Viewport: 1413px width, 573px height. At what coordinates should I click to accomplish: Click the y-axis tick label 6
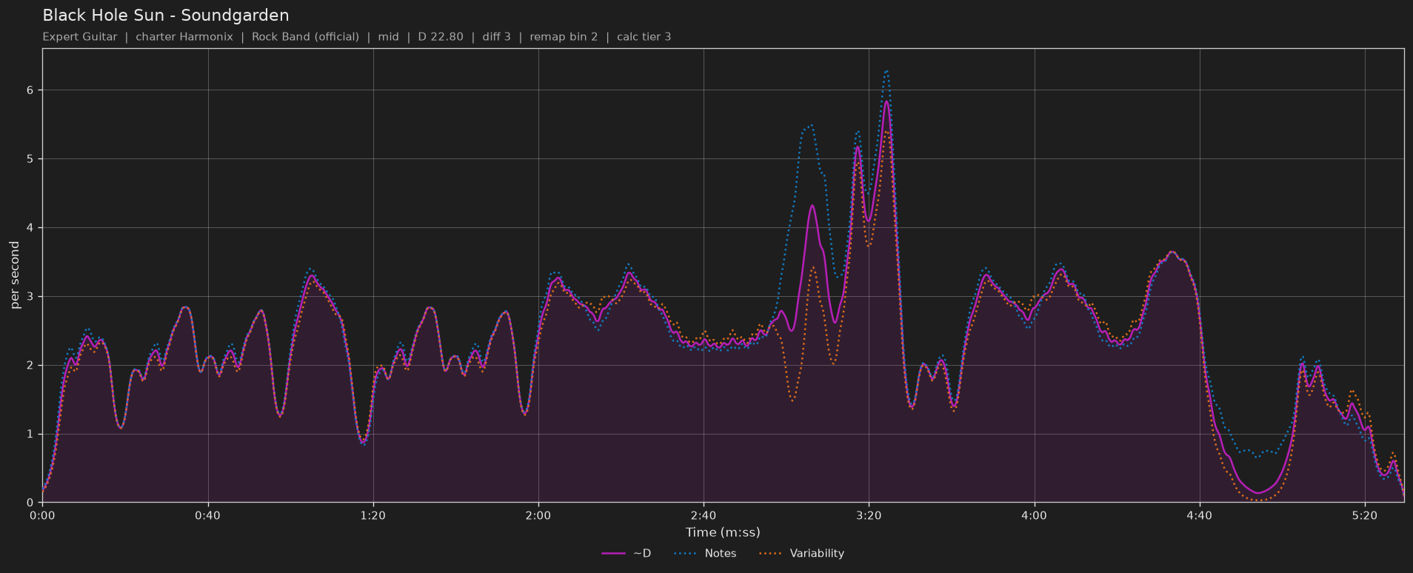[x=31, y=90]
